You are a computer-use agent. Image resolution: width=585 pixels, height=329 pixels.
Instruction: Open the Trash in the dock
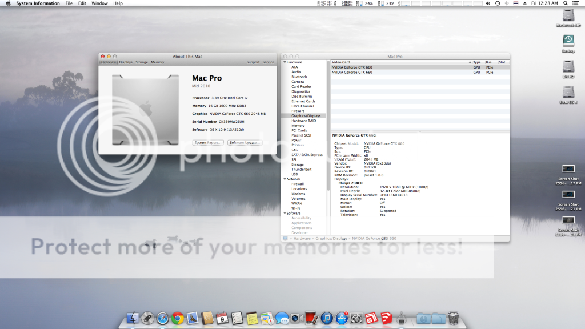[454, 318]
